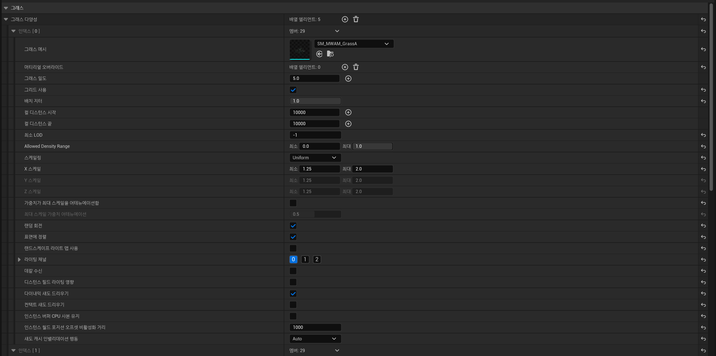Click plus icon beside 컬 디스턴스 끝
This screenshot has height=356, width=716.
click(348, 124)
